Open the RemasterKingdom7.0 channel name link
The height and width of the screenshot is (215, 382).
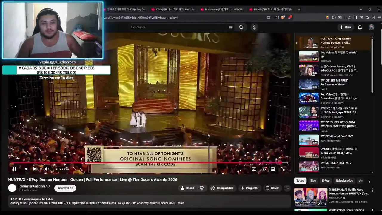click(34, 186)
